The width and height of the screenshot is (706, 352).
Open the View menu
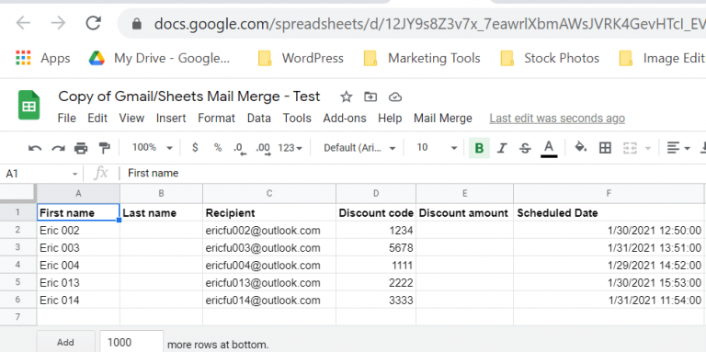click(131, 119)
